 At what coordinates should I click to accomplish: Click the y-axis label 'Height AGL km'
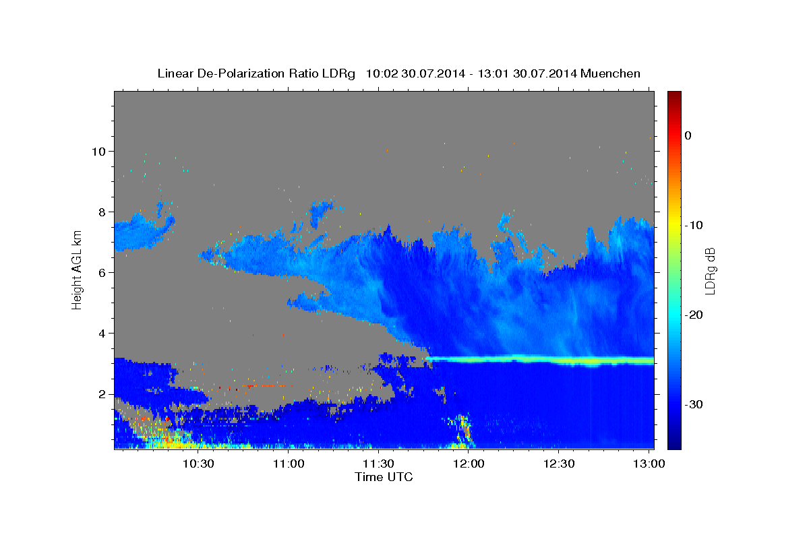77,270
